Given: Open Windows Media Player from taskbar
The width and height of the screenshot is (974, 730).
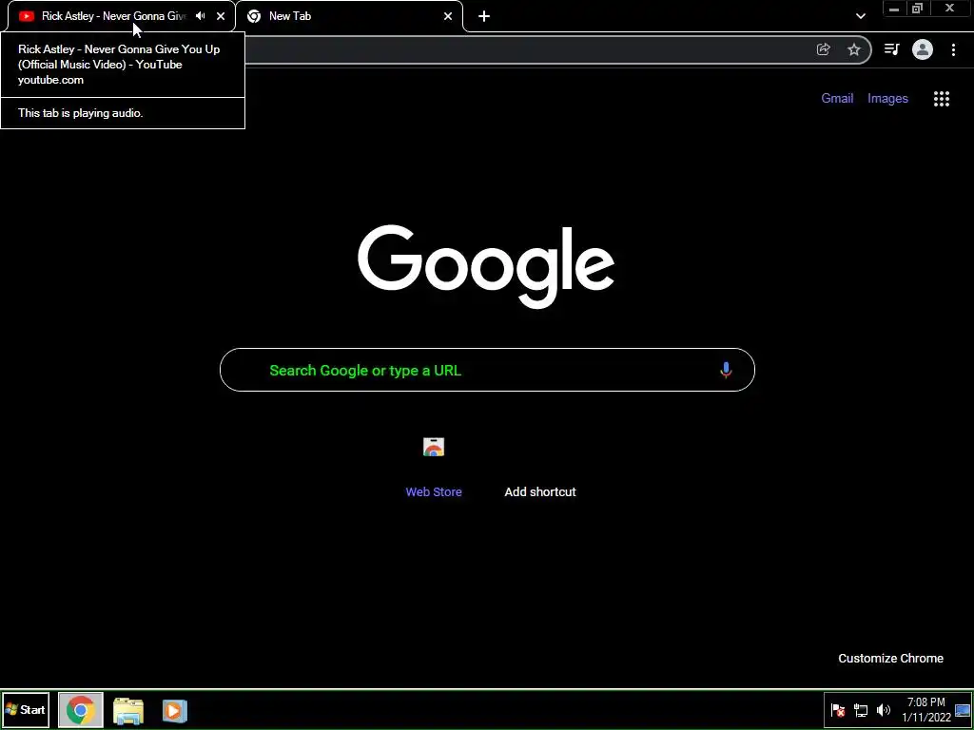Looking at the screenshot, I should point(175,710).
